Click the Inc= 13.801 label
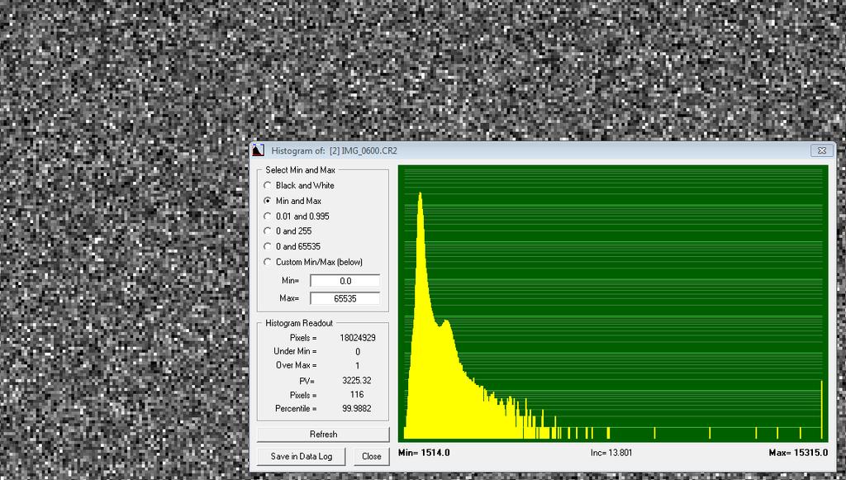This screenshot has height=480, width=846. [611, 453]
